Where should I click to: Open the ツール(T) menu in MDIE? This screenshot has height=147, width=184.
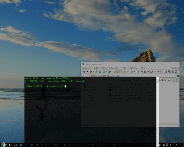coord(123,68)
